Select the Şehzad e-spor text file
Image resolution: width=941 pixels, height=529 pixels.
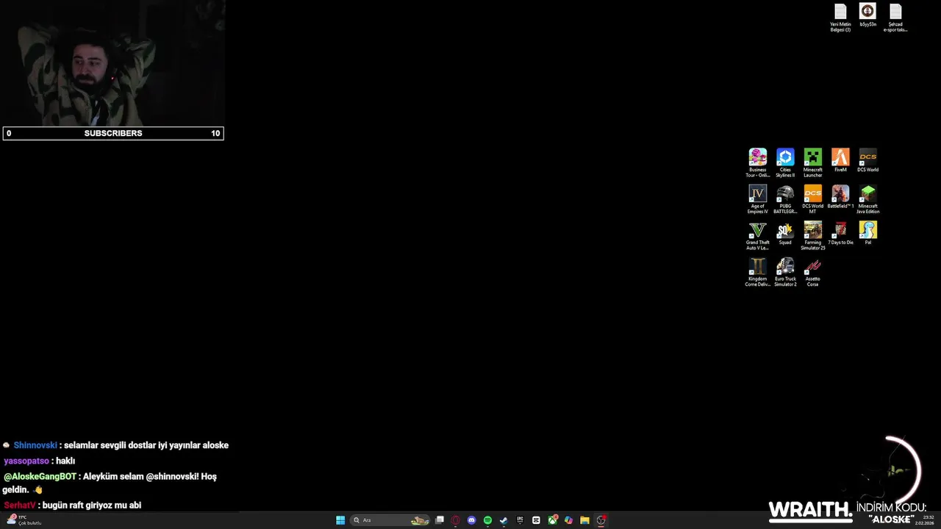(x=895, y=18)
